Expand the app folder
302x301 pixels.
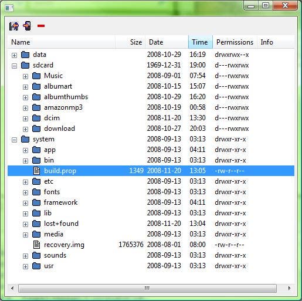coord(25,150)
